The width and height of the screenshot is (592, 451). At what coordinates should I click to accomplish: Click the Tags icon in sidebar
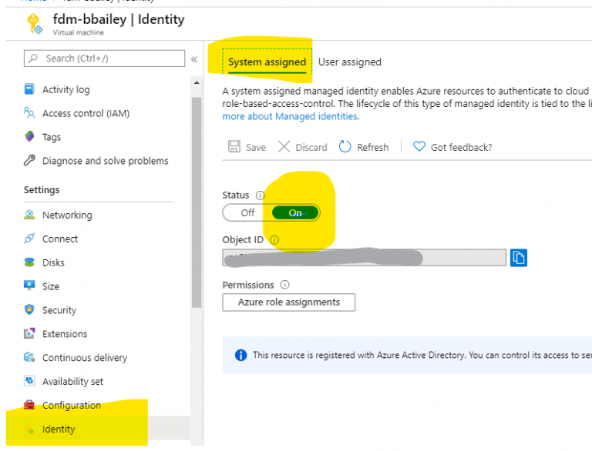tap(29, 137)
